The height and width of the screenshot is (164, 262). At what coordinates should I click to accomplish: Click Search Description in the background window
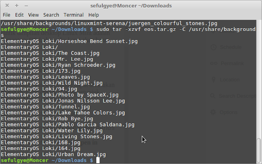[237, 96]
